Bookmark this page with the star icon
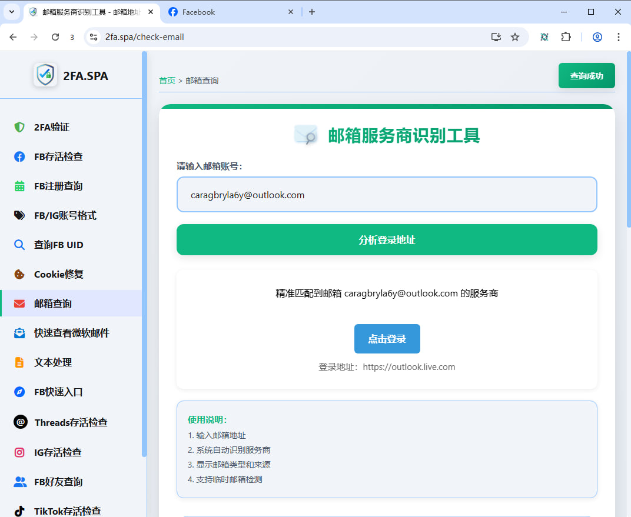 [514, 37]
